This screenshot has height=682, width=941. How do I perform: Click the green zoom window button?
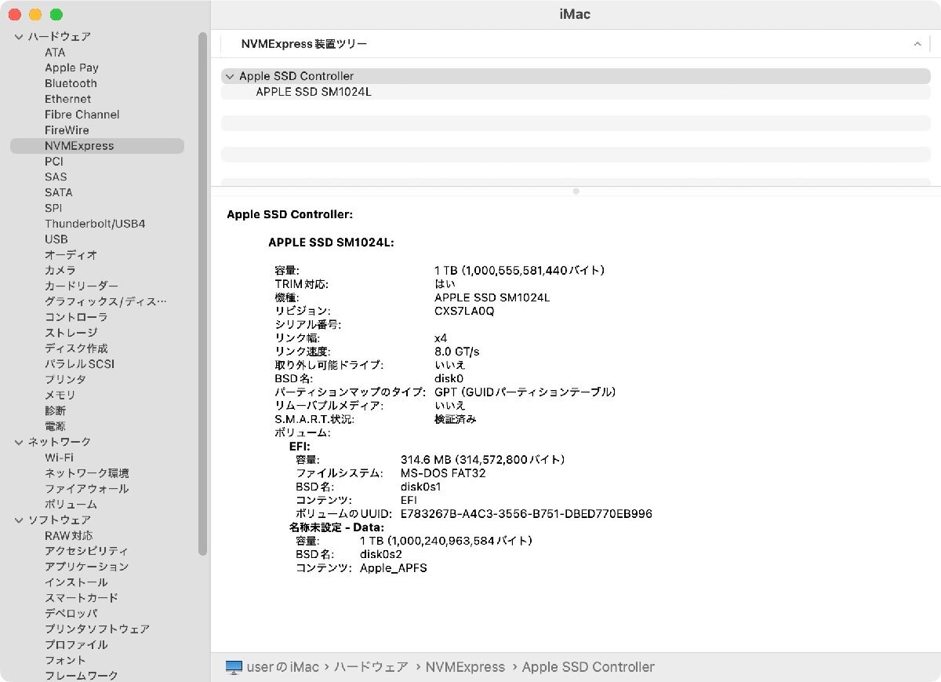pos(56,15)
